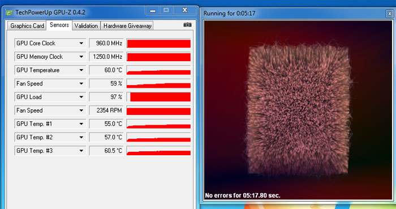This screenshot has width=396, height=209.
Task: Click the camera screenshot icon in GPU-Z
Action: tap(187, 25)
